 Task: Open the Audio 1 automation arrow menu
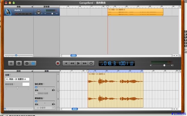coord(30,14)
